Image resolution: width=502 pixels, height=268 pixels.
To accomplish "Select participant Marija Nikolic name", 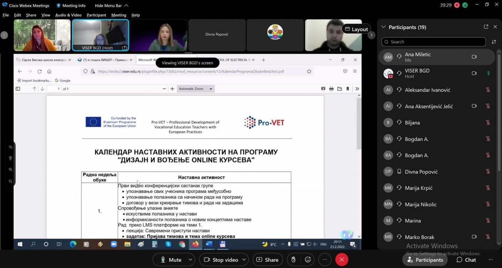I will [x=421, y=204].
